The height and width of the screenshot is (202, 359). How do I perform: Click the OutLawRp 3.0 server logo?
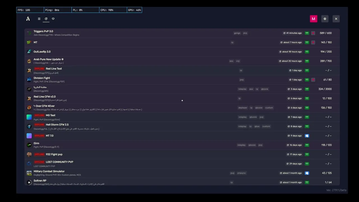29,52
